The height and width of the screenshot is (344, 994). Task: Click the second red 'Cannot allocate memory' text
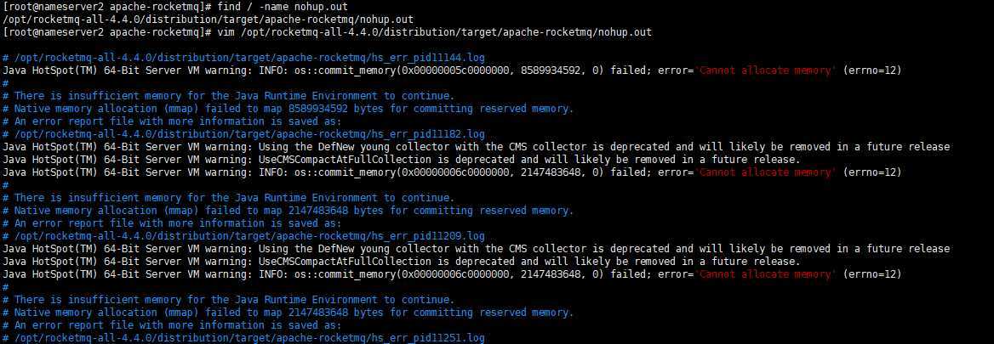(767, 172)
